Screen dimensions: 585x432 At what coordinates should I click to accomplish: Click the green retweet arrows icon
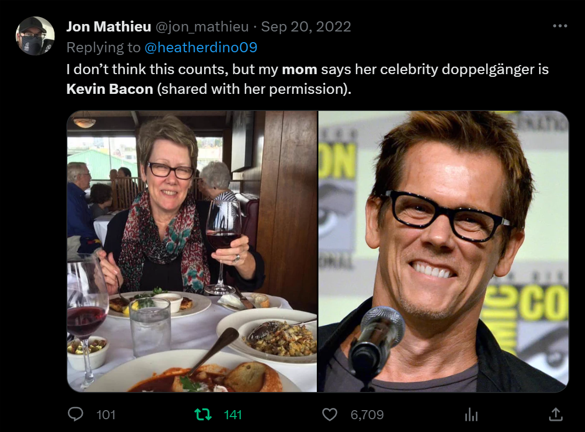tap(203, 414)
